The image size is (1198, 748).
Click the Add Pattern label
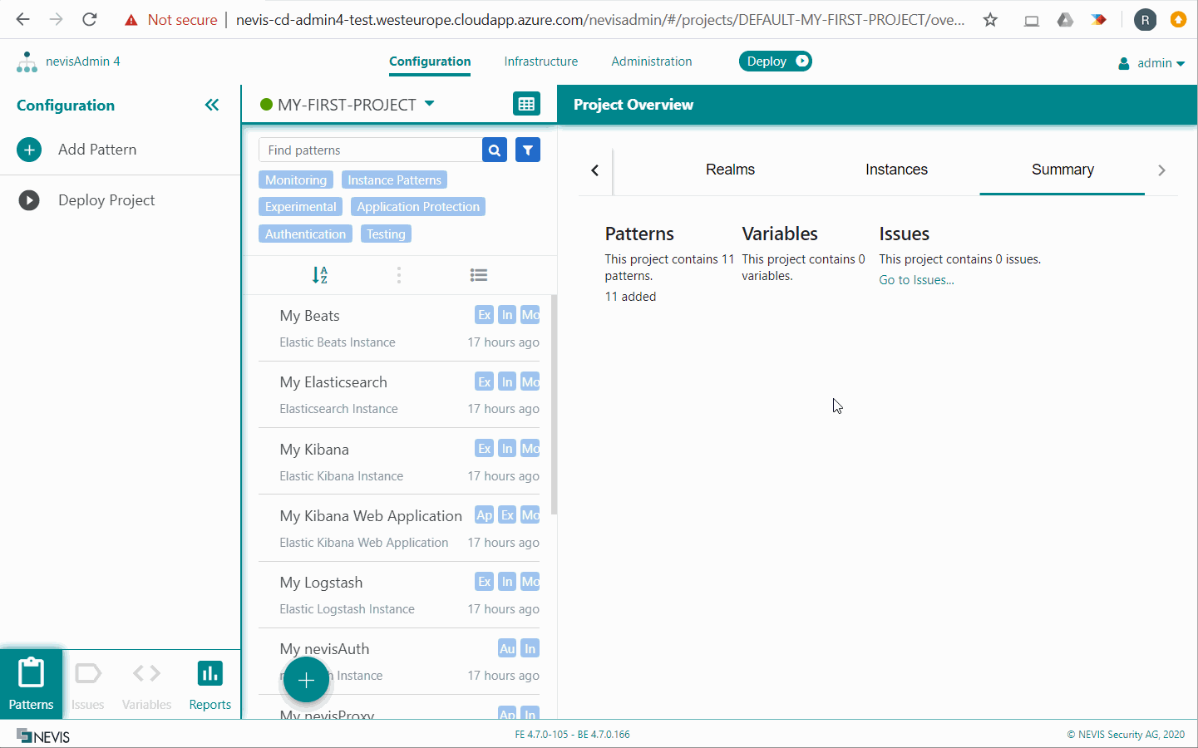(x=97, y=150)
